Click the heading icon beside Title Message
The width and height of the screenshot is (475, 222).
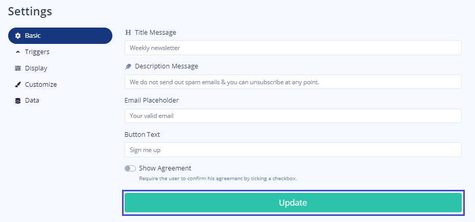128,33
